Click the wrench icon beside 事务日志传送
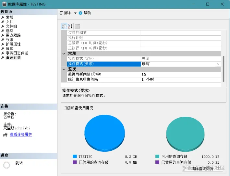This screenshot has height=176, width=230. point(3,53)
